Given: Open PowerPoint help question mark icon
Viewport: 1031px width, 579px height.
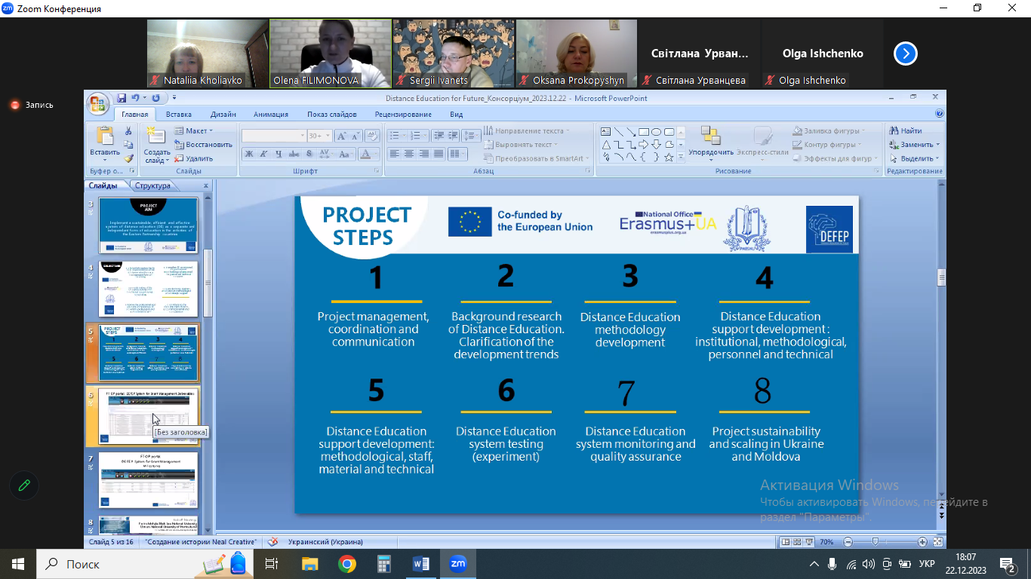Looking at the screenshot, I should (x=939, y=114).
